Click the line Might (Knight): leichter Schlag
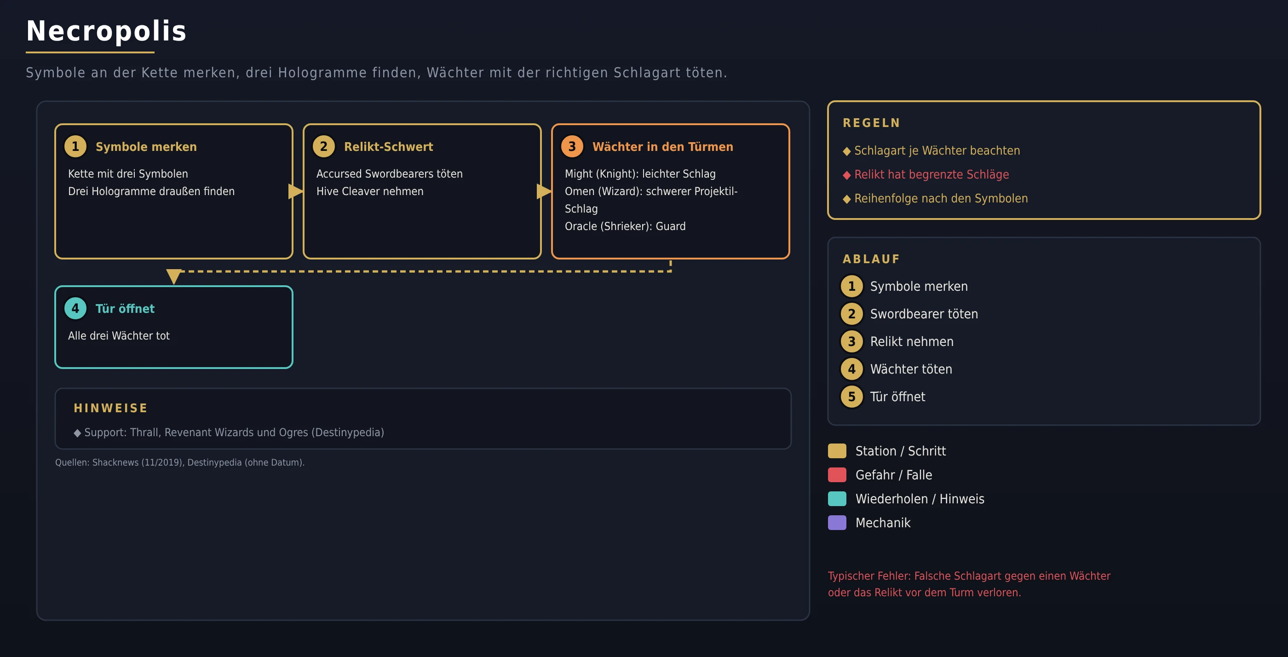The image size is (1288, 657). pyautogui.click(x=640, y=173)
